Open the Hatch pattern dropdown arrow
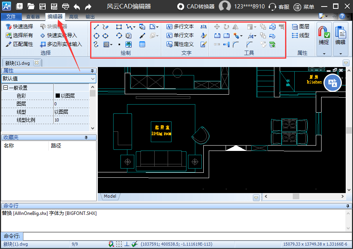 tap(111, 45)
